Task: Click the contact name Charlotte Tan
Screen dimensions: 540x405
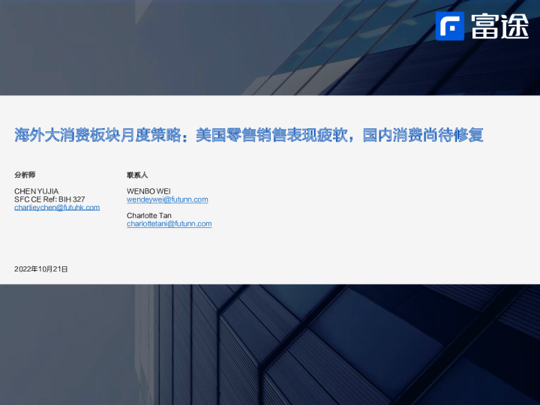Action: tap(148, 215)
